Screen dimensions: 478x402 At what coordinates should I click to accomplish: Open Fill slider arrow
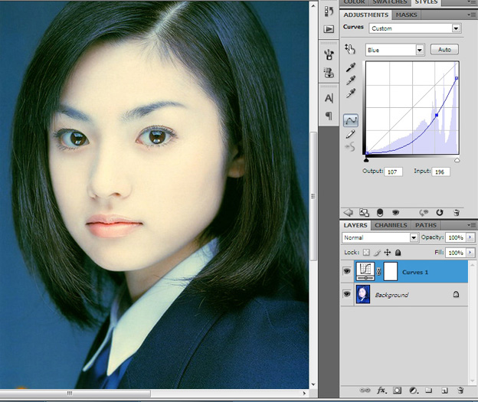point(470,253)
